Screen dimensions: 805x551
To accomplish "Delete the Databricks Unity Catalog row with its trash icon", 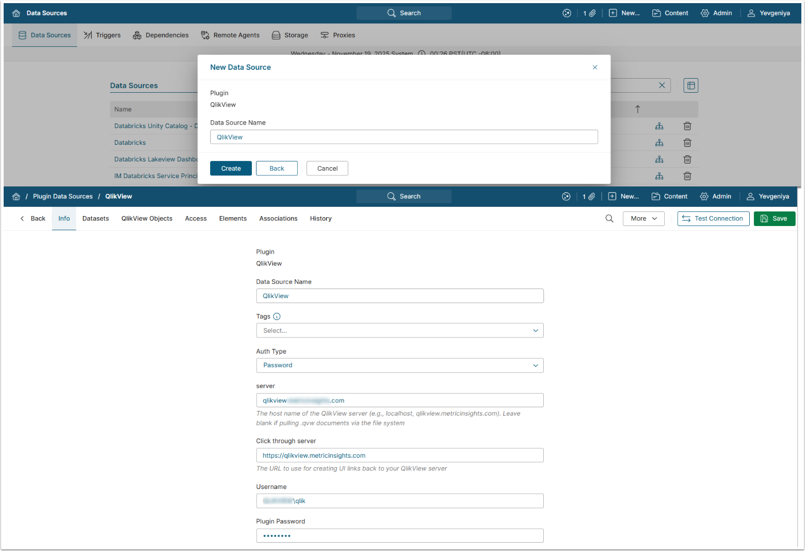I will coord(688,126).
